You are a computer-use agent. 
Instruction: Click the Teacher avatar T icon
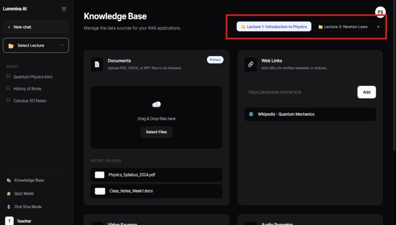(9, 221)
